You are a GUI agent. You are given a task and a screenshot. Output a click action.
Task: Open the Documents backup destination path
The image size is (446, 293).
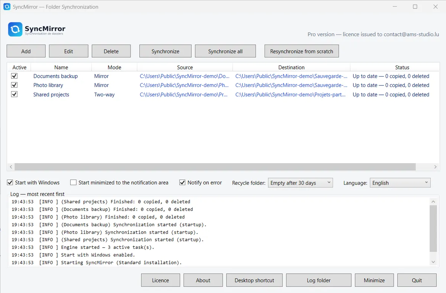[x=291, y=76]
